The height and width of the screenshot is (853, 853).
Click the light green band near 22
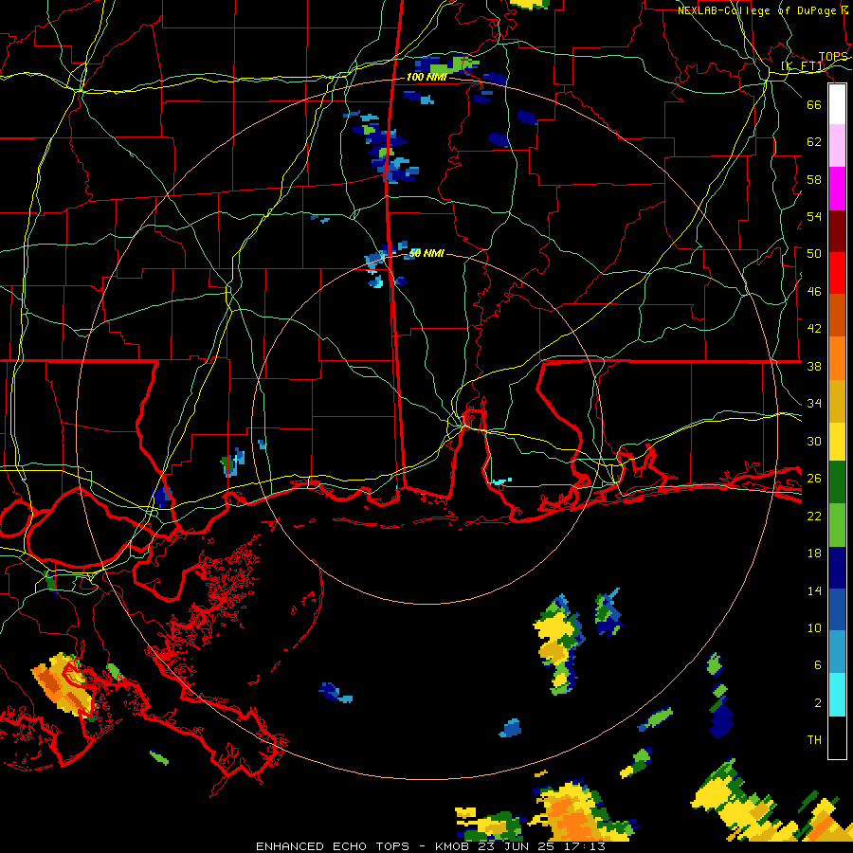tap(837, 525)
